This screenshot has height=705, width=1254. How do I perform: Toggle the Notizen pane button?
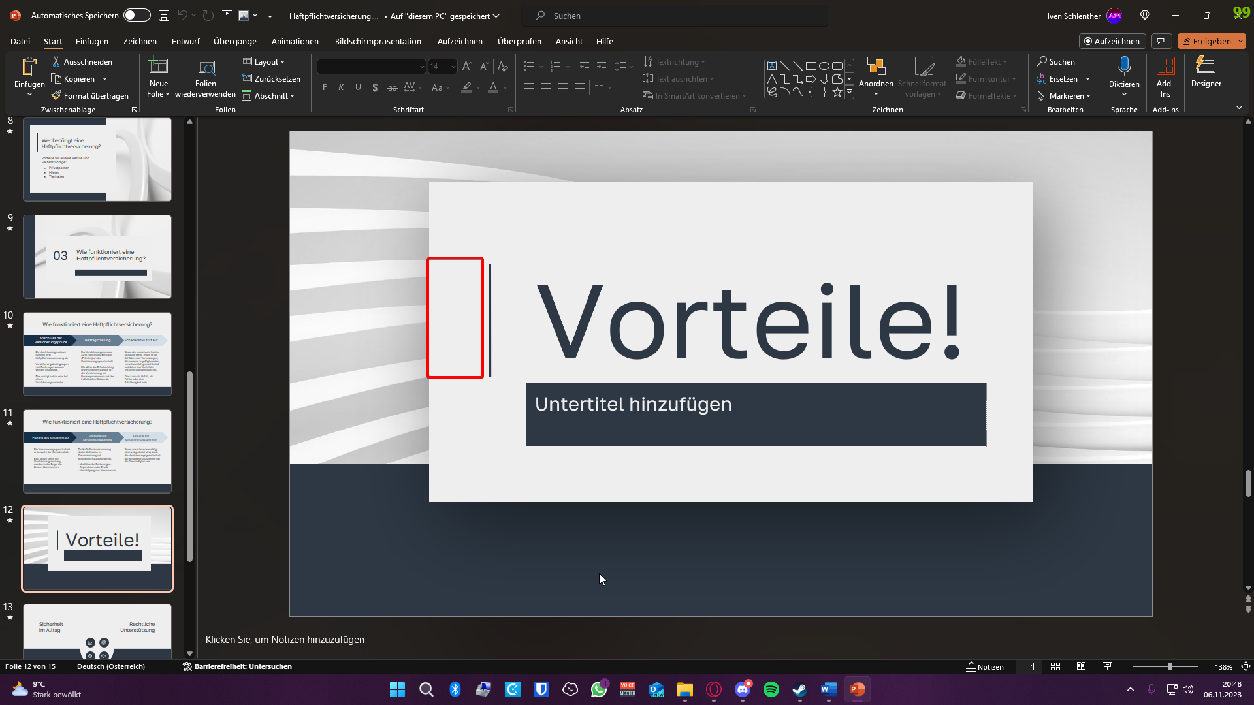[985, 666]
